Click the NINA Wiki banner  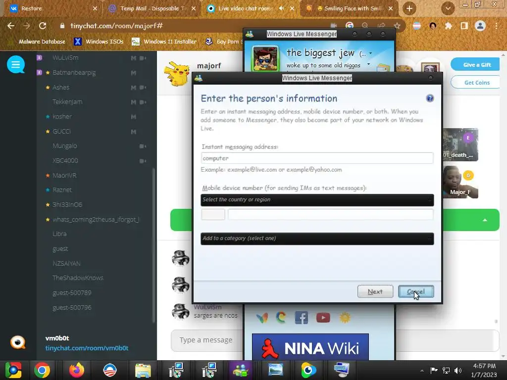310,347
